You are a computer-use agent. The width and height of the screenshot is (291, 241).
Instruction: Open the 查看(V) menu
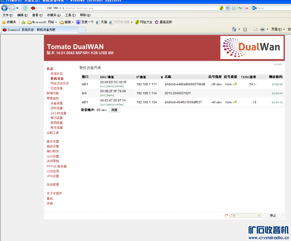coord(37,15)
